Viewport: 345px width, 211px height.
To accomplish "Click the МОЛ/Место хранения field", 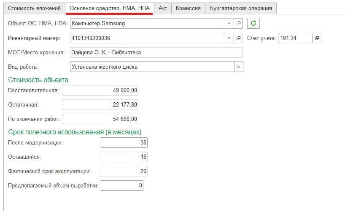I will click(156, 53).
